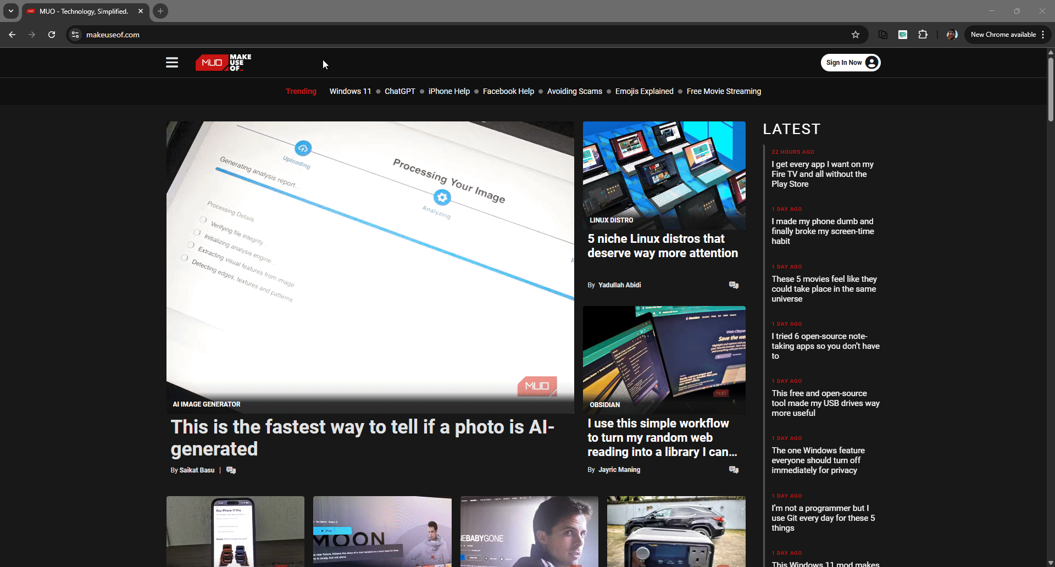Open the iPhone 17 Pro phone thumbnail
The height and width of the screenshot is (567, 1055).
tap(235, 531)
